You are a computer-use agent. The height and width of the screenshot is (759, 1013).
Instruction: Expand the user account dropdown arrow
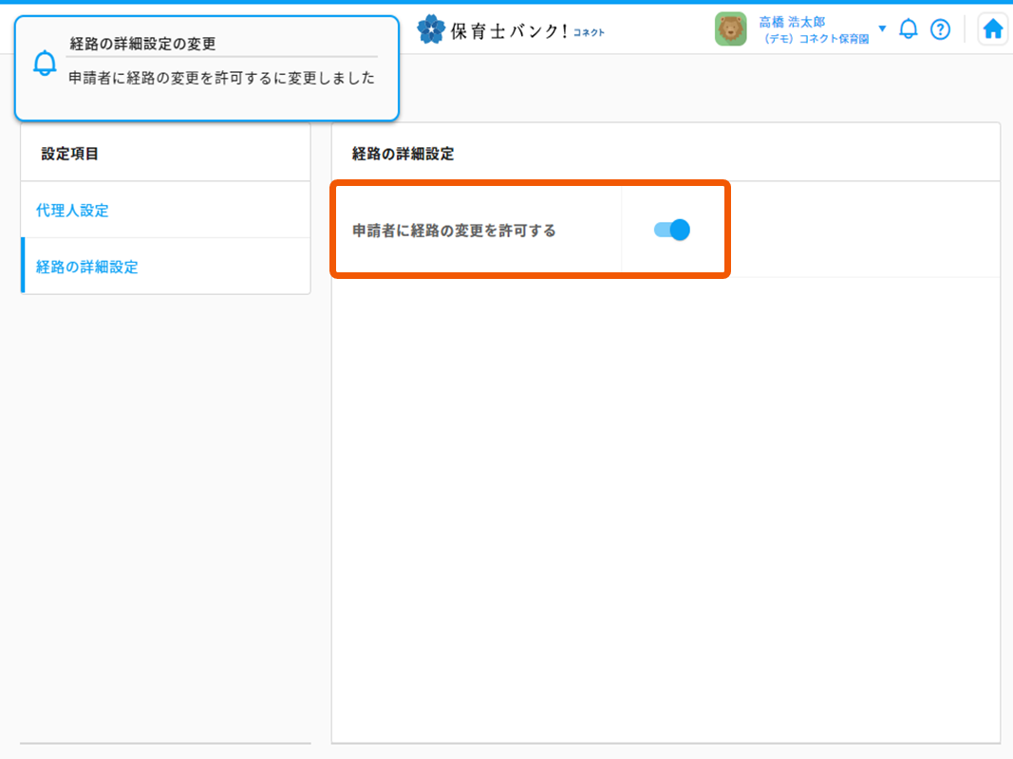click(882, 28)
